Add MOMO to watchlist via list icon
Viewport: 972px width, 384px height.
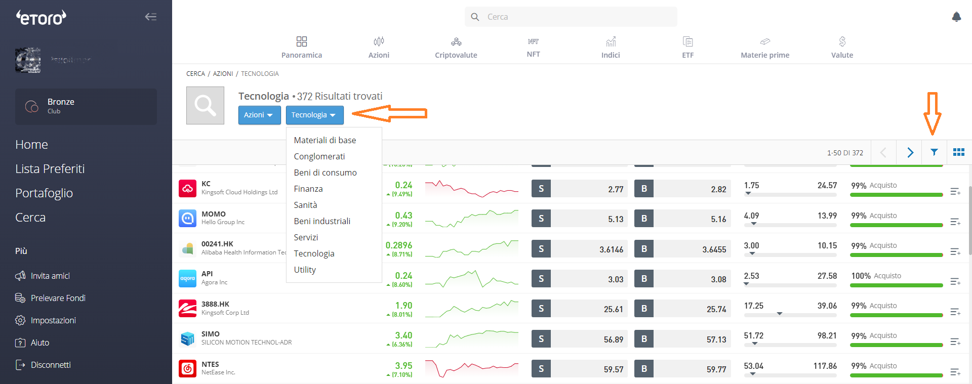[x=955, y=222]
